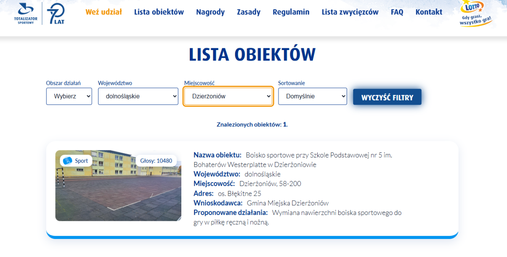Click the Sport category badge on the photo
Image resolution: width=507 pixels, height=257 pixels.
point(76,160)
